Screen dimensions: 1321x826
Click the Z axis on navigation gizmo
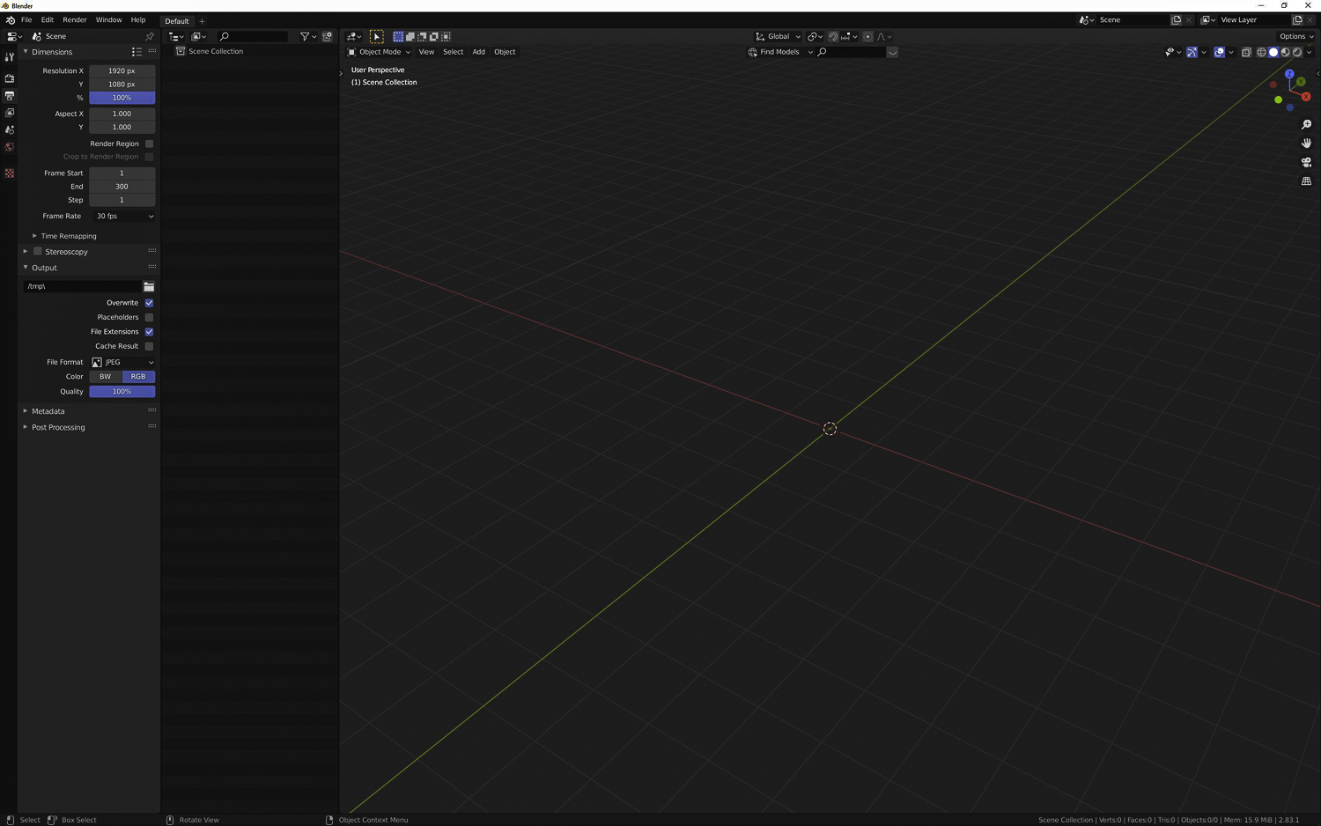pyautogui.click(x=1289, y=75)
